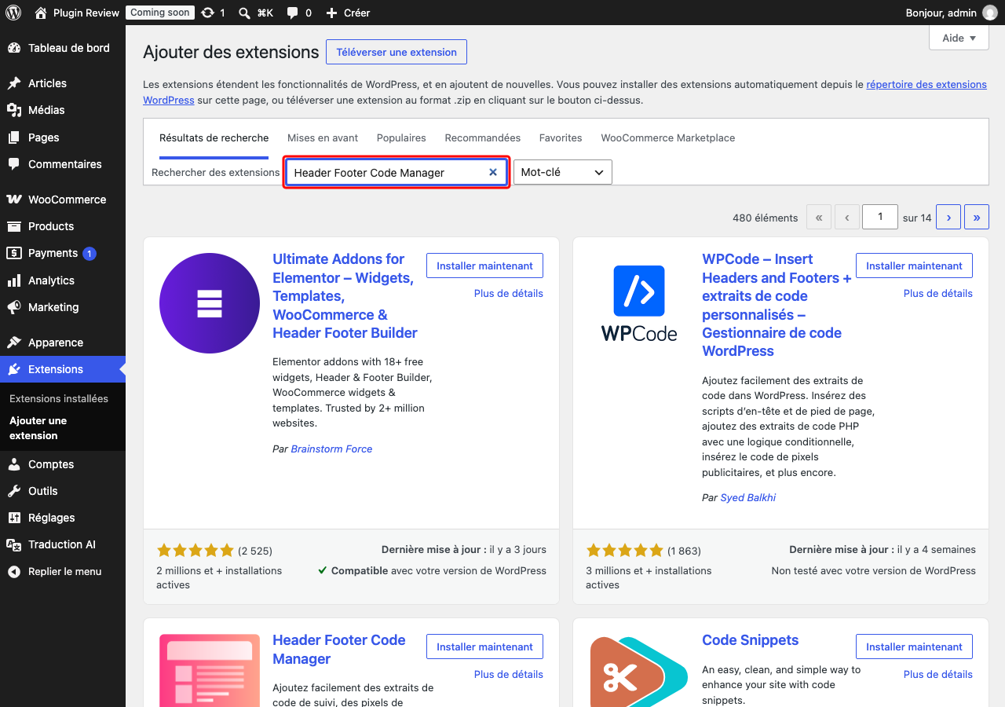
Task: Click the Réglages settings icon
Action: pos(14,518)
